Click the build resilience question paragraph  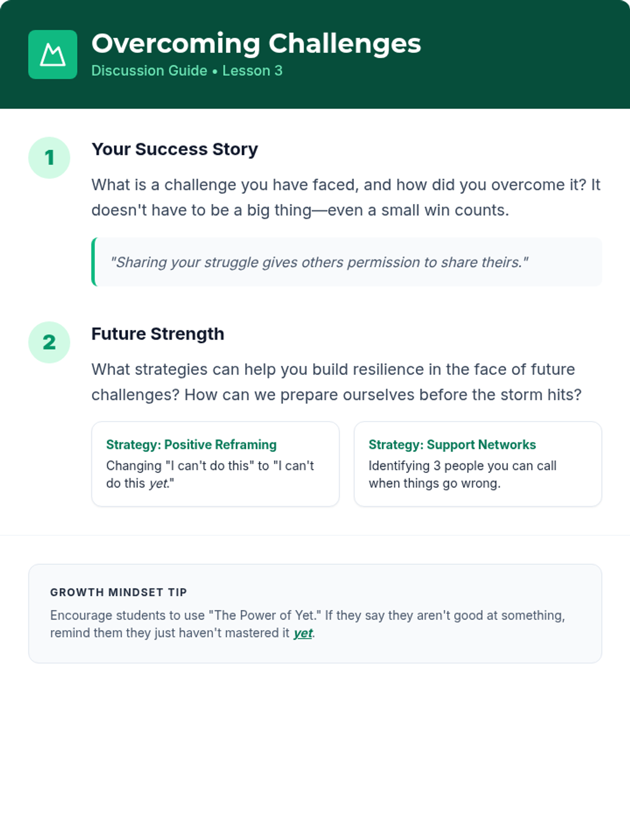[x=336, y=382]
